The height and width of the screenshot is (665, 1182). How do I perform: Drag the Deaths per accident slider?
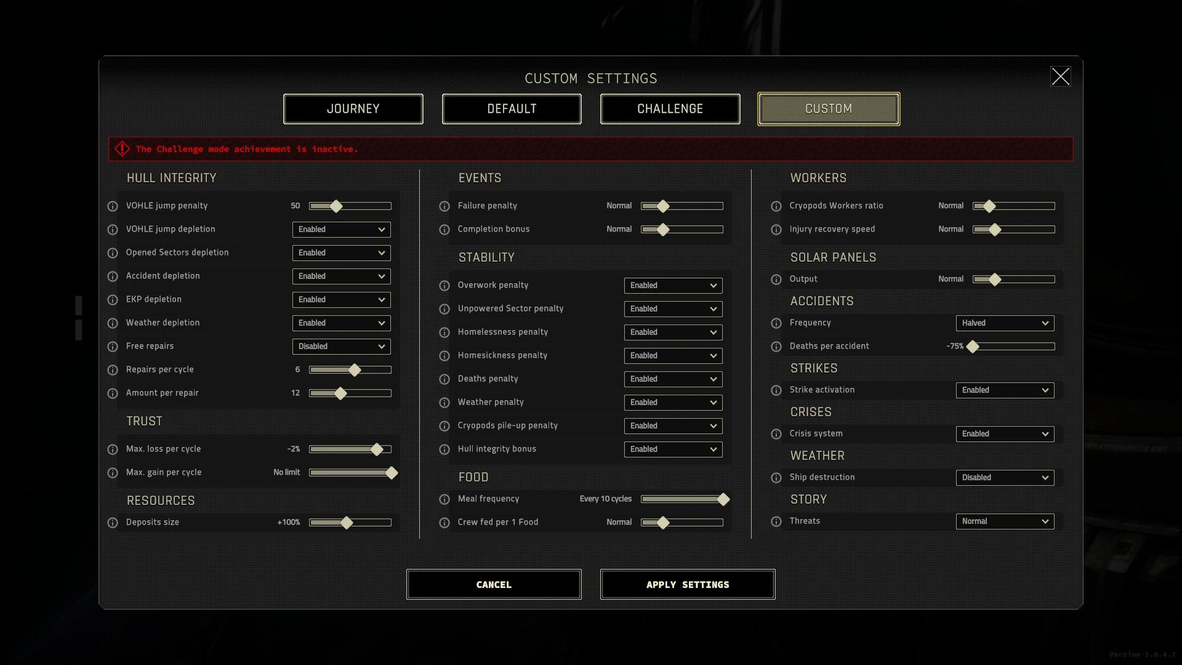click(x=971, y=346)
